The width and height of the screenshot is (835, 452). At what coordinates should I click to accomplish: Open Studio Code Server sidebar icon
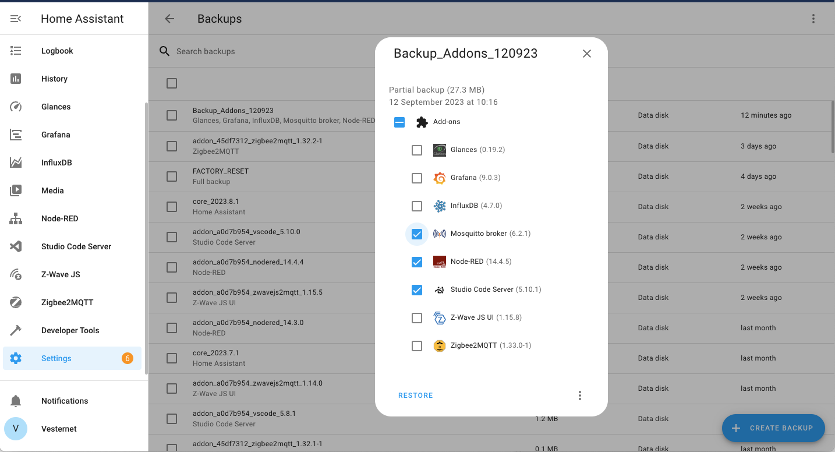coord(16,246)
